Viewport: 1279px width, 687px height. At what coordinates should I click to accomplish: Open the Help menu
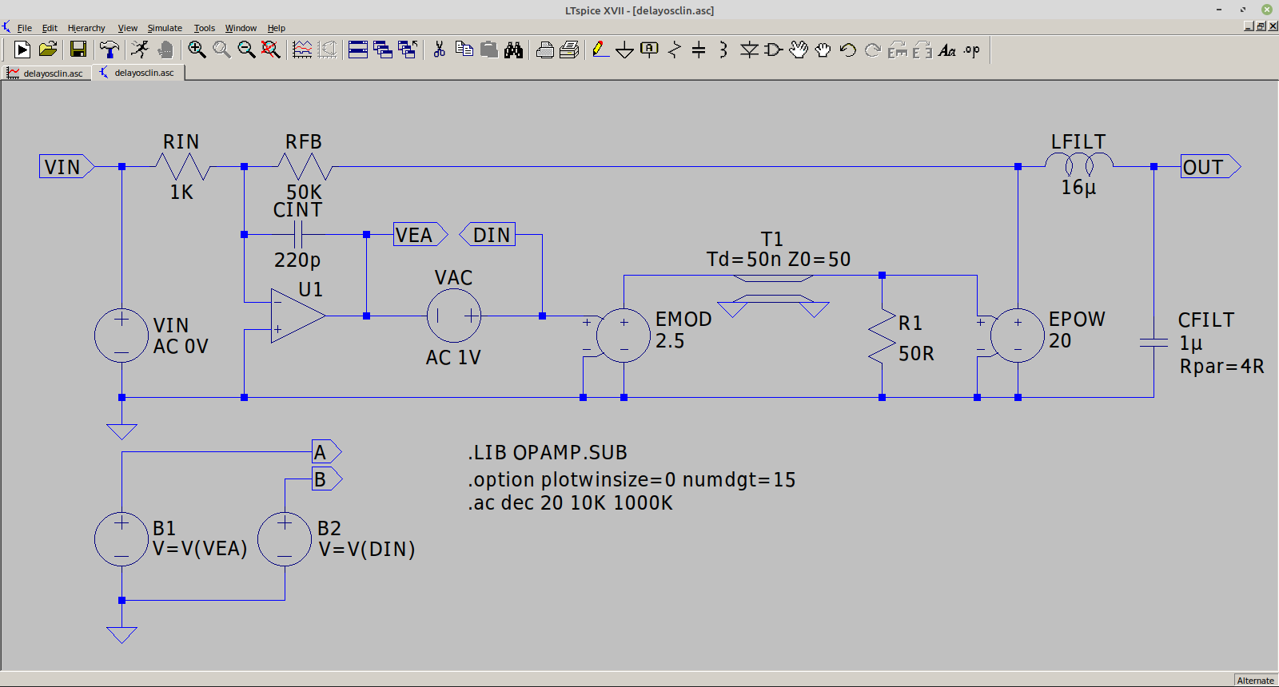[x=277, y=28]
